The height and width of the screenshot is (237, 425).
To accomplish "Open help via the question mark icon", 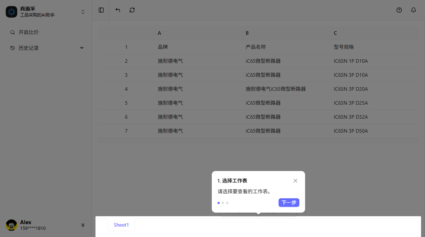I will (x=399, y=10).
